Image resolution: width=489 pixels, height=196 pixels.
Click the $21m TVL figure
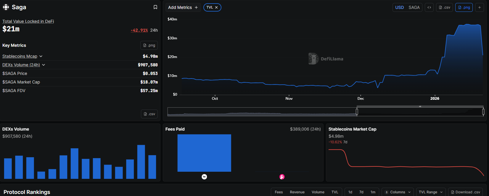11,29
